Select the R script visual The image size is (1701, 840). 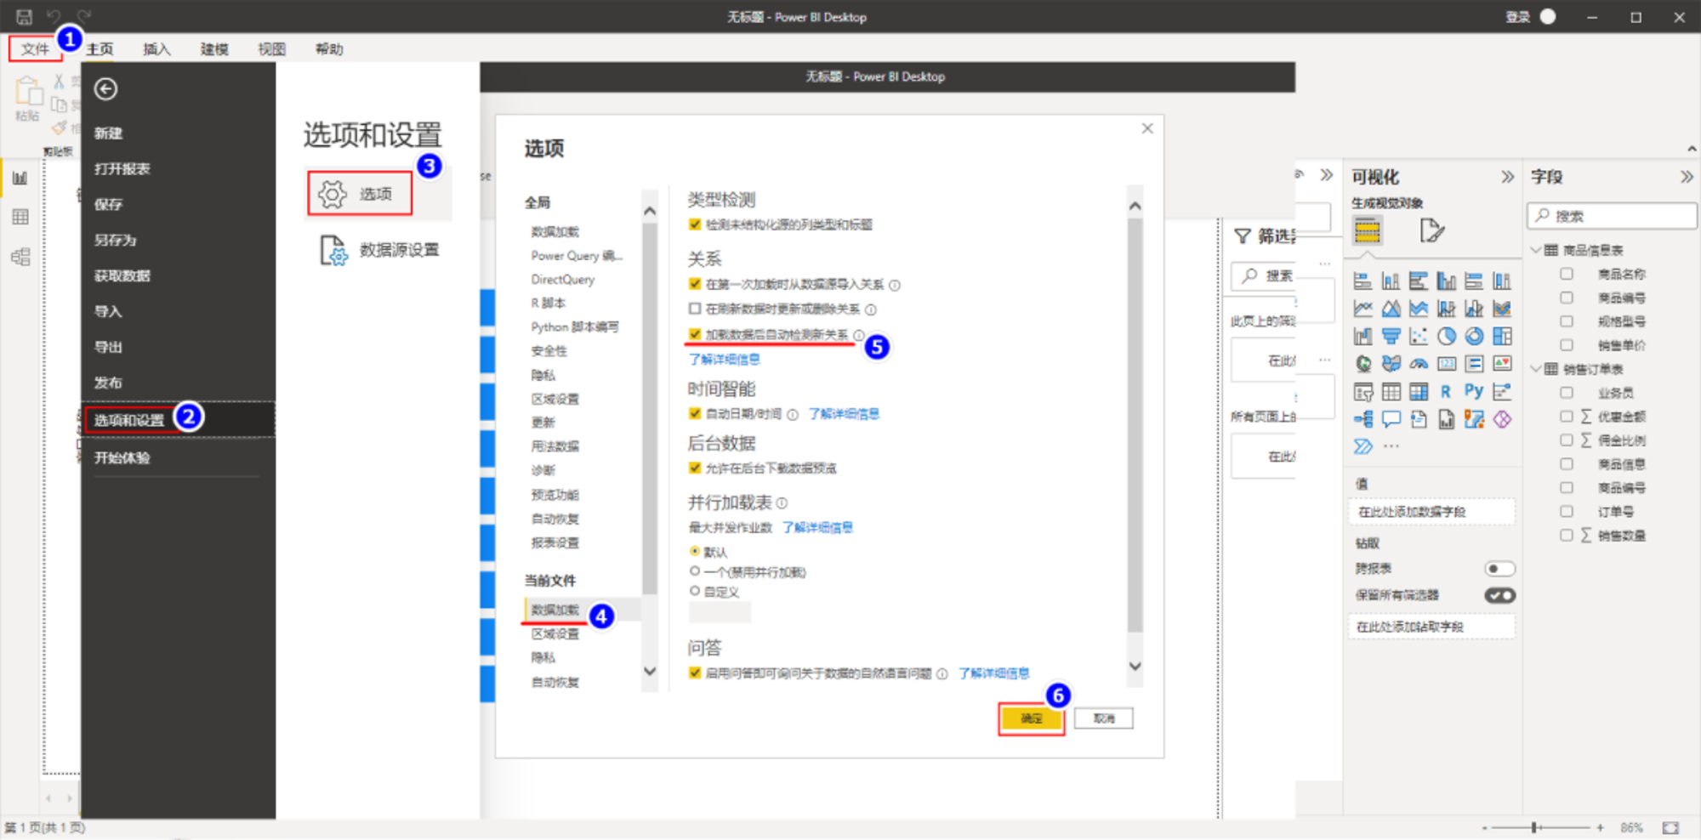(x=1446, y=392)
